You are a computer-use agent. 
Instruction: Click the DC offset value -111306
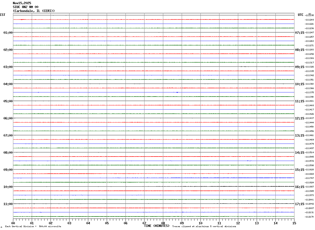tap(309, 58)
